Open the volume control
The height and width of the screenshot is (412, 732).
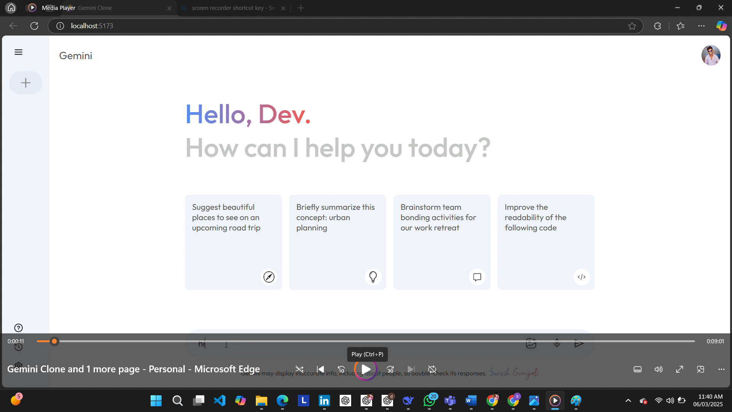[658, 369]
